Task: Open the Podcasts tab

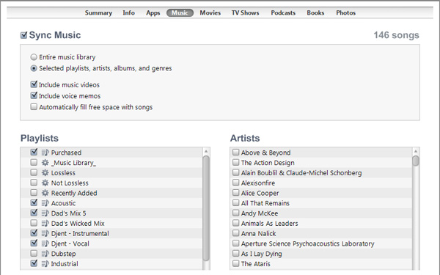Action: [x=283, y=13]
